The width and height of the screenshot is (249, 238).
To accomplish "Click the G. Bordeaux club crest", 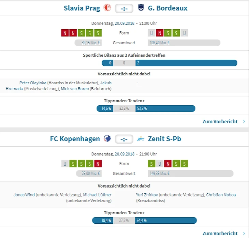I will [141, 8].
